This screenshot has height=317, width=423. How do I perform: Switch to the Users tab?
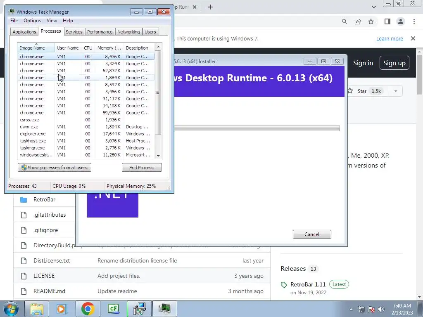150,32
